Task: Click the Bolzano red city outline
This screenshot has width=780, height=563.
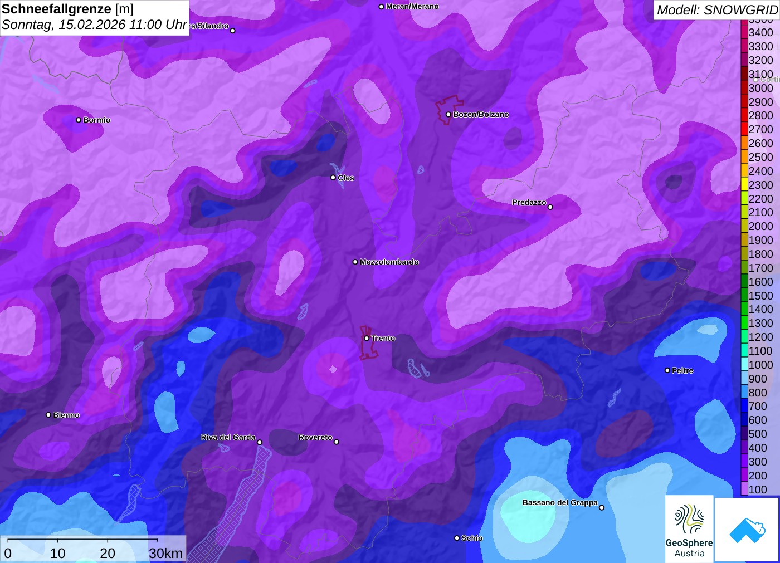Action: (449, 109)
